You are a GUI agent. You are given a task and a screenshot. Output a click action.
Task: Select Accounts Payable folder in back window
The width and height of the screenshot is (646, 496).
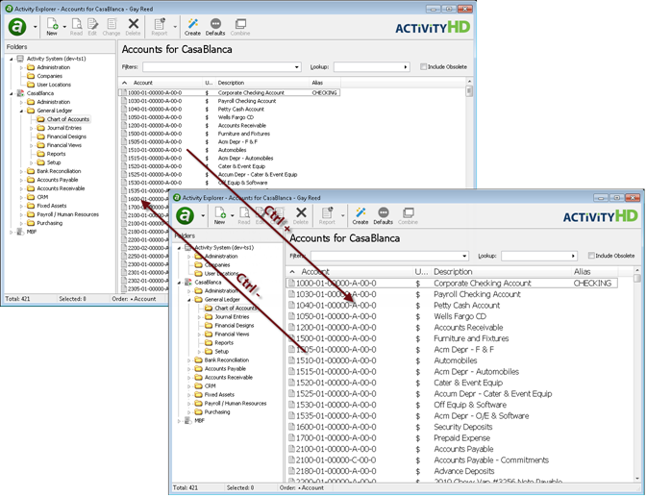pyautogui.click(x=52, y=180)
